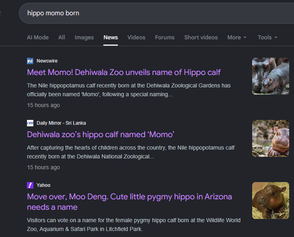Click the Newswire article snippet about Nile hippopotamus
Screen dimensions: 294x237
[129, 90]
